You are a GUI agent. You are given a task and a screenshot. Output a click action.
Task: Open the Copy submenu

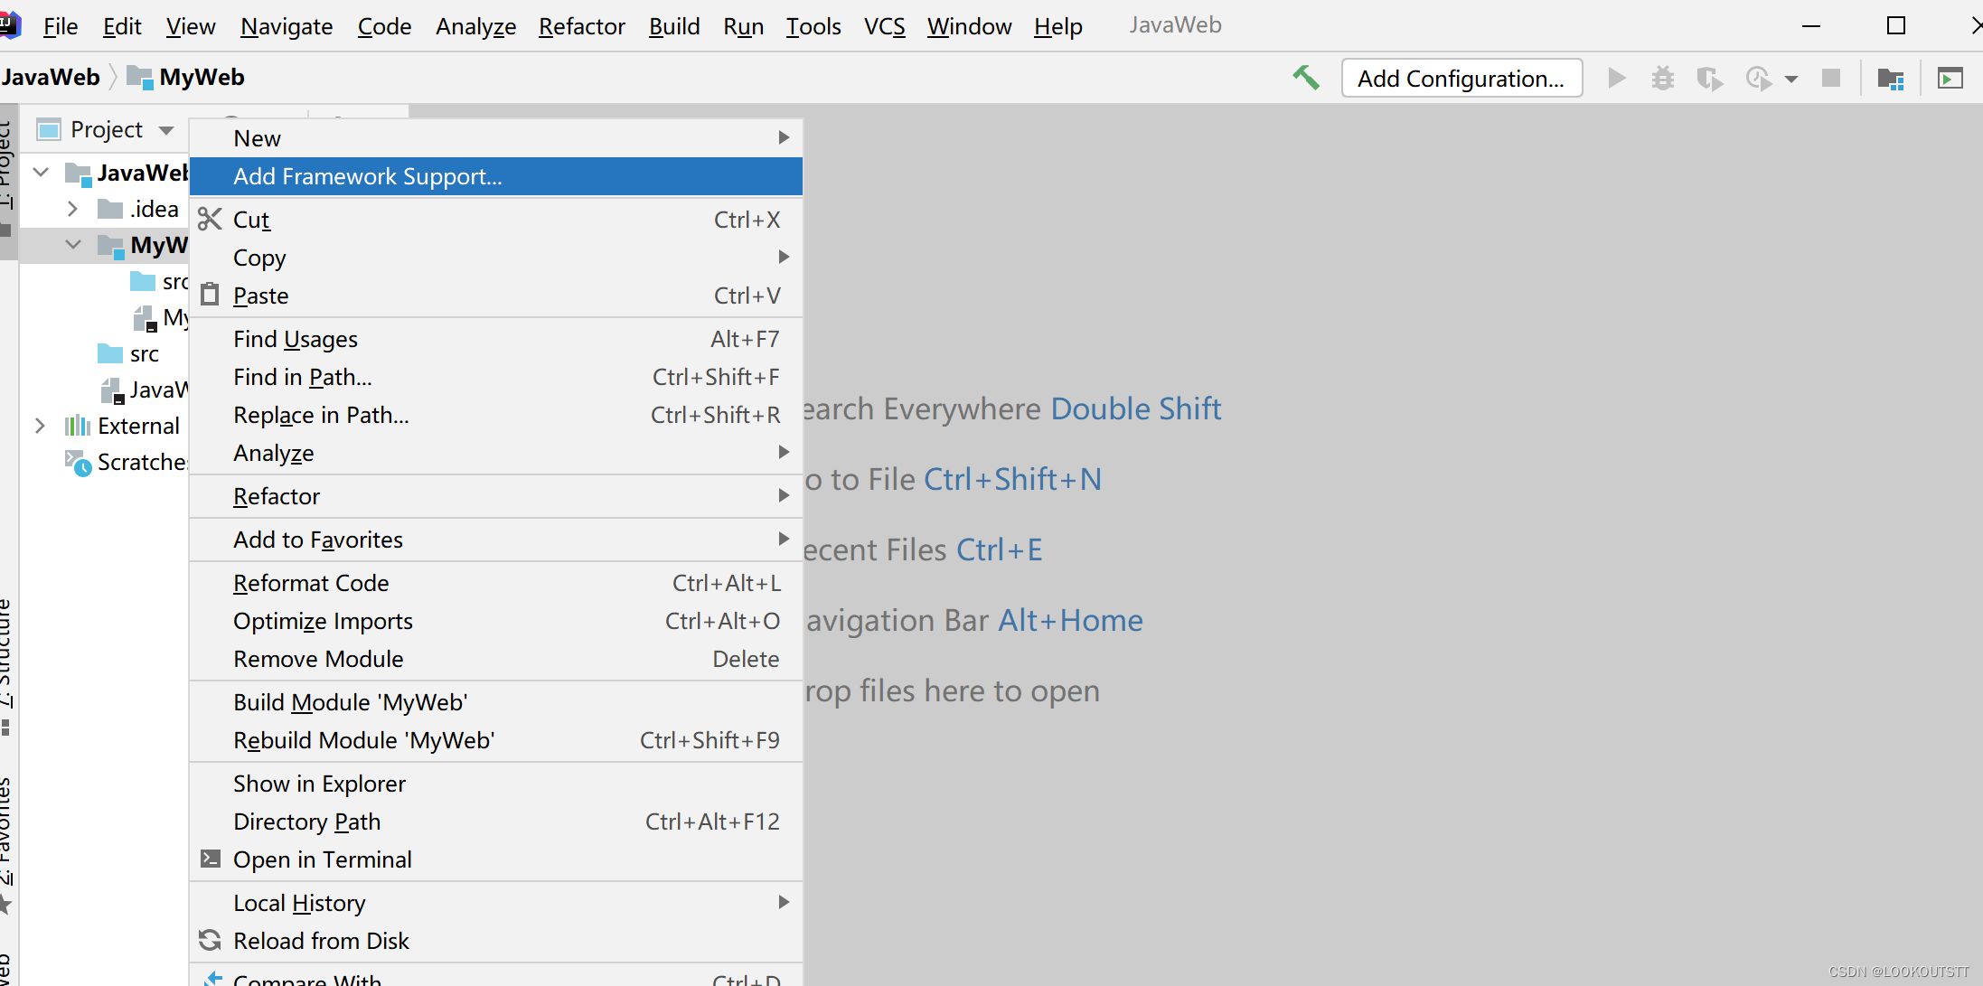tap(496, 257)
